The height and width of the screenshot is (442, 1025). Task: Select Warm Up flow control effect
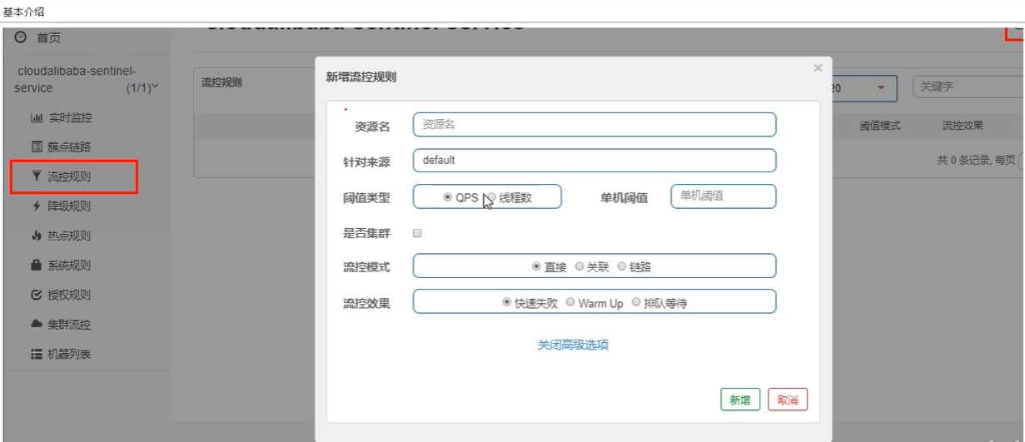click(570, 302)
